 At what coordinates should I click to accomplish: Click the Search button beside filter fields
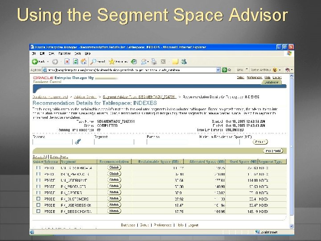[260, 141]
